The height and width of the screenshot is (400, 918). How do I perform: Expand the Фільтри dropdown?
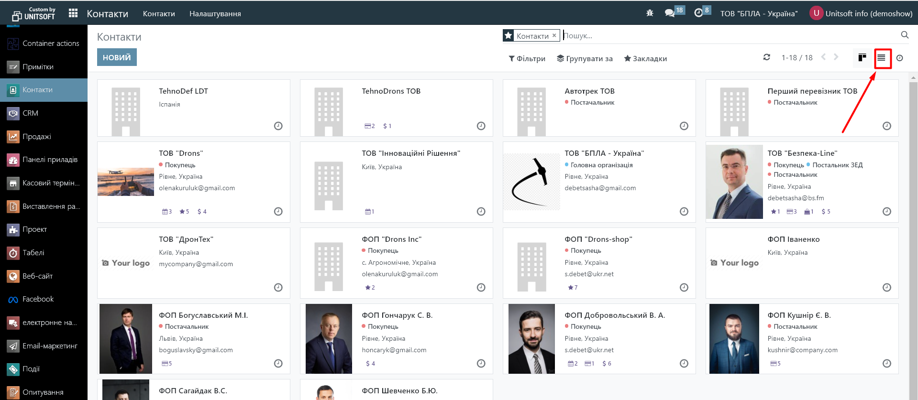point(527,58)
